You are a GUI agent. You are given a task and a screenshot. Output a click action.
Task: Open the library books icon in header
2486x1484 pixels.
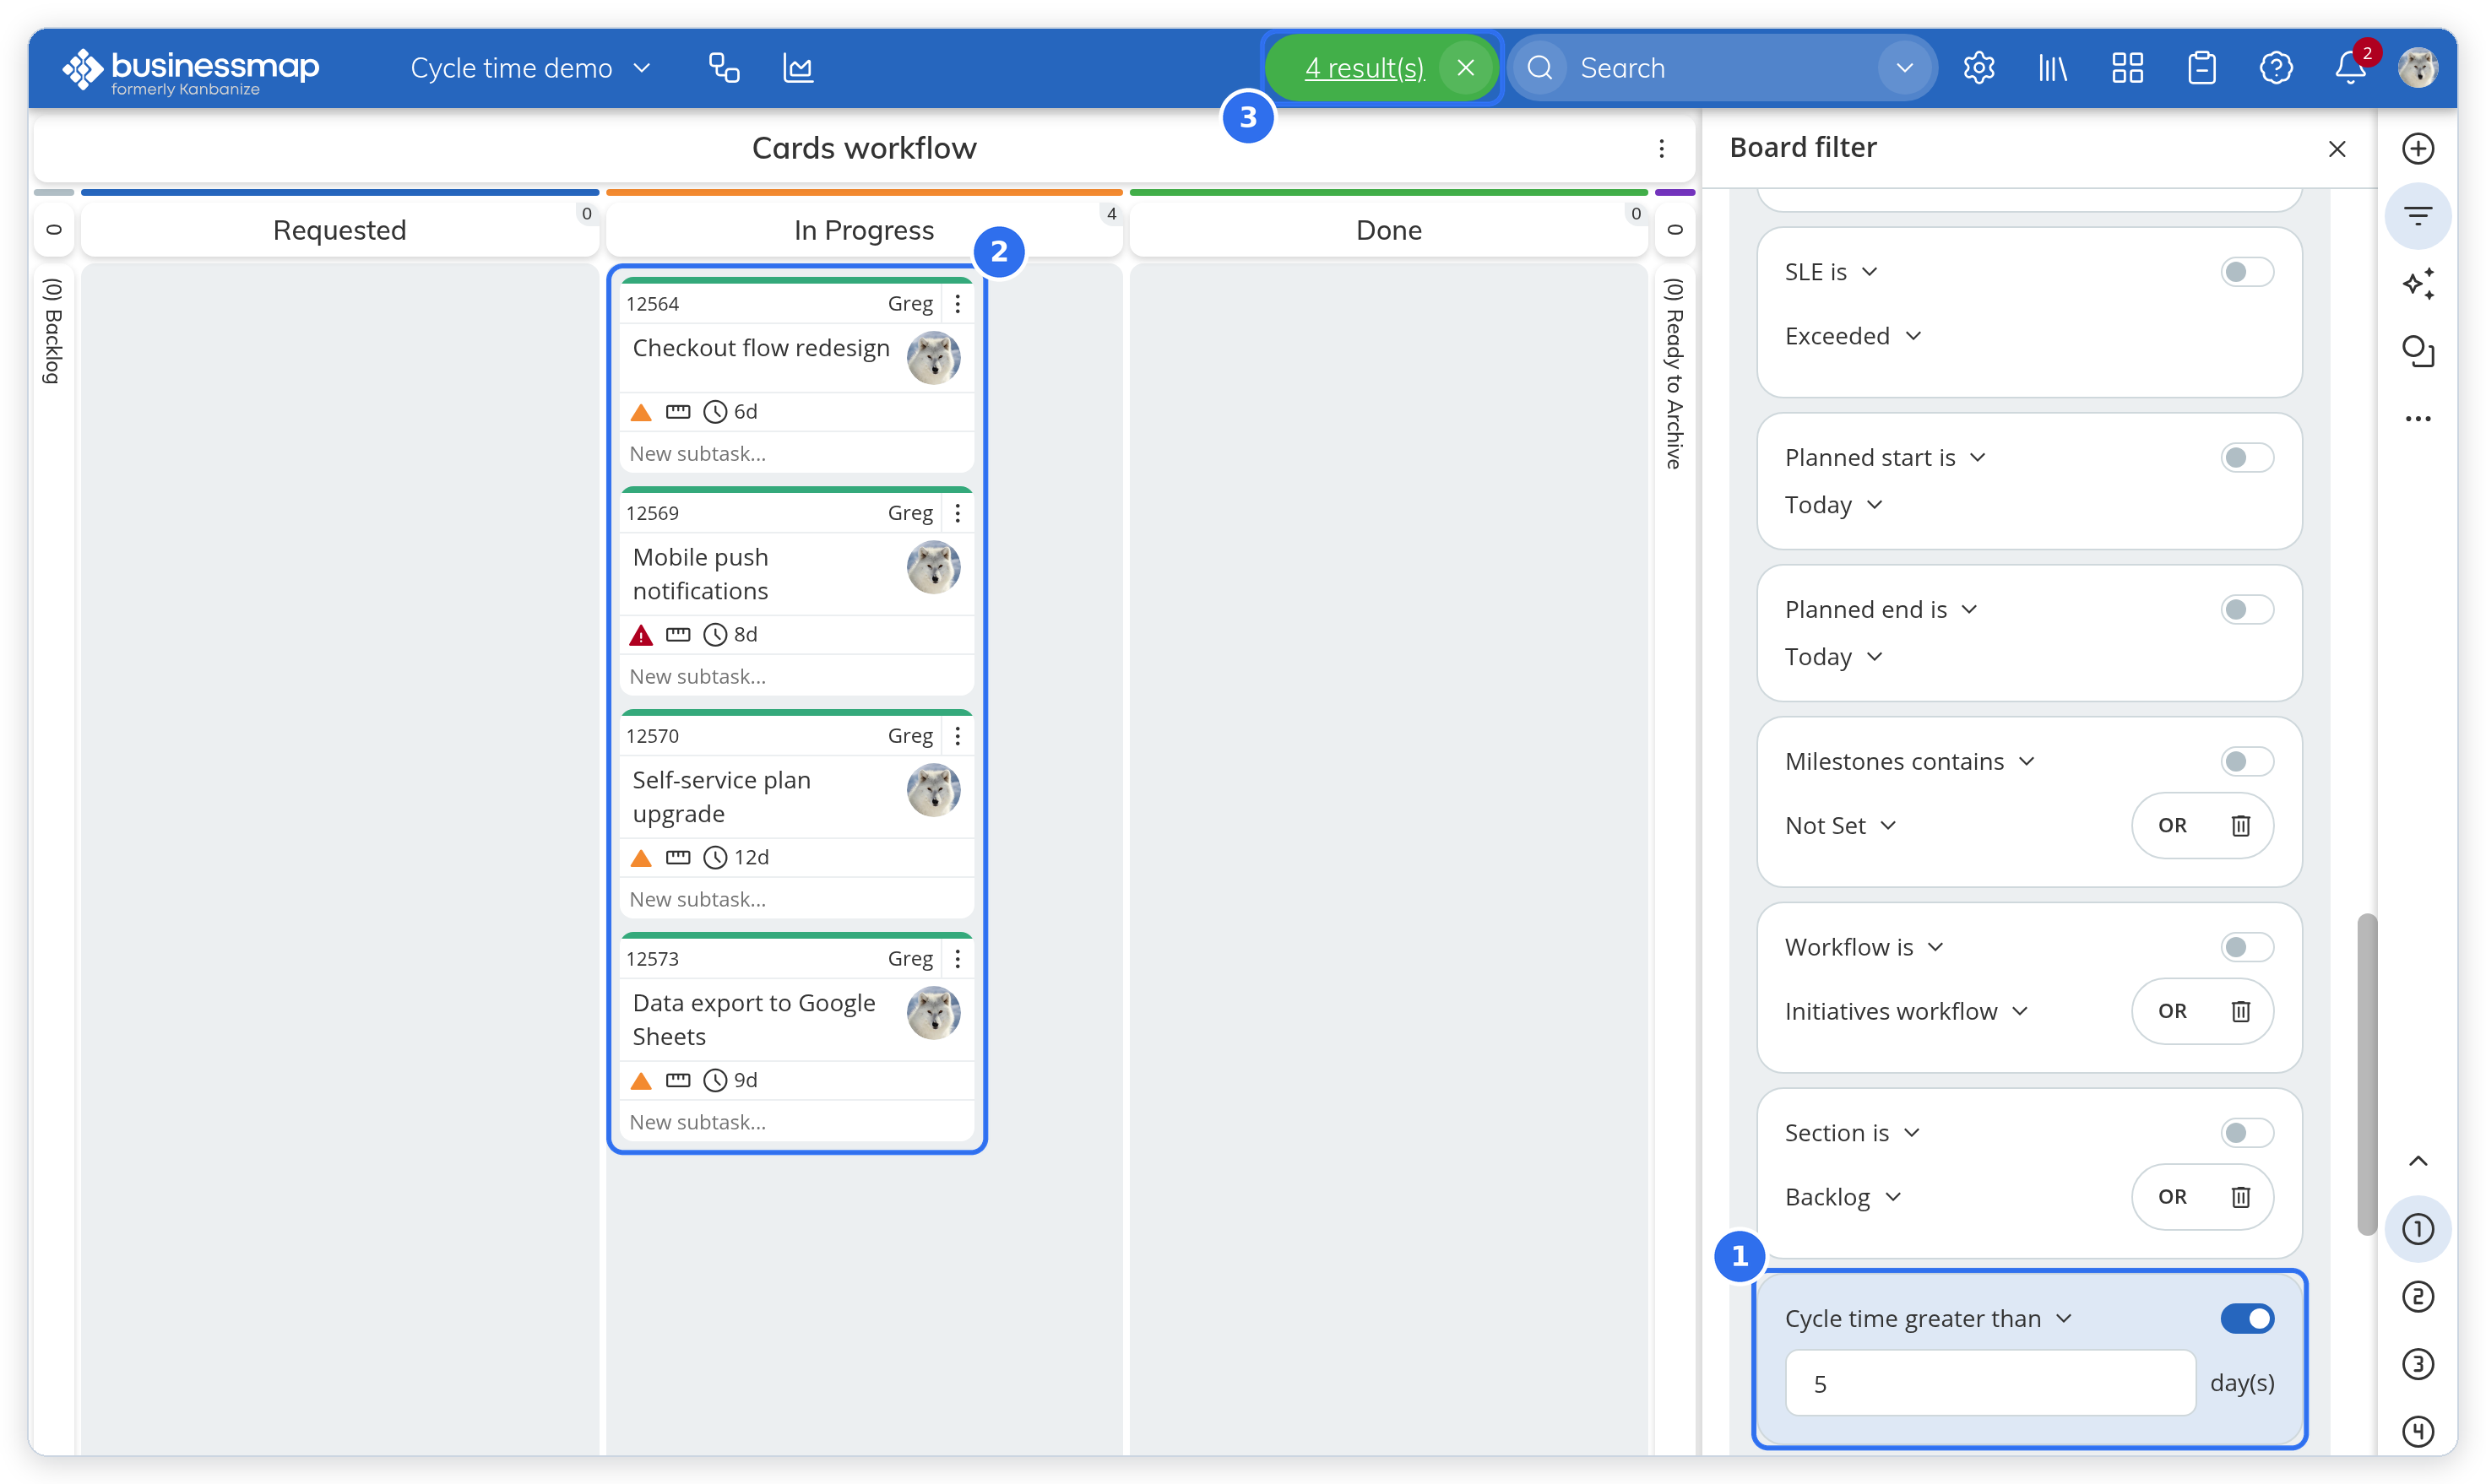click(x=2053, y=68)
